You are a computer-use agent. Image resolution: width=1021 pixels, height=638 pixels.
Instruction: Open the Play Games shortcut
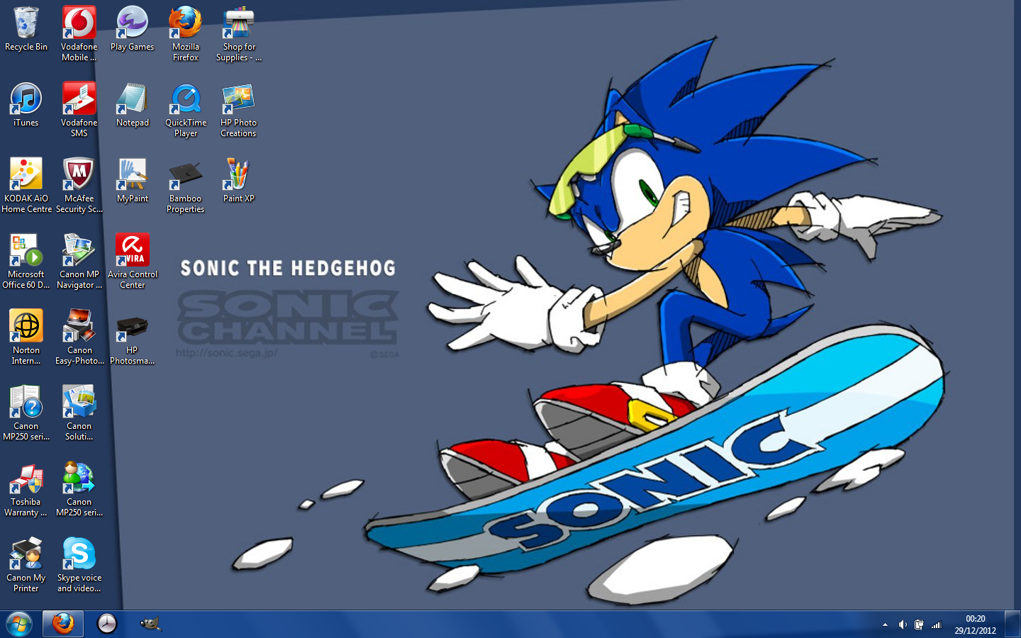tap(132, 29)
